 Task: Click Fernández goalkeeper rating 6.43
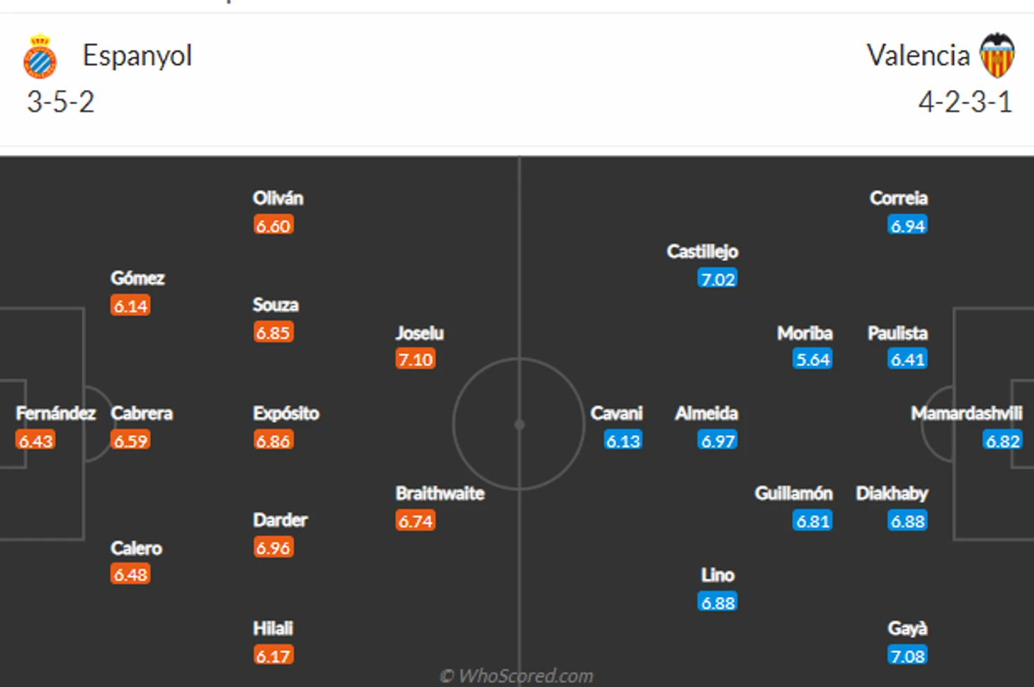(x=35, y=441)
